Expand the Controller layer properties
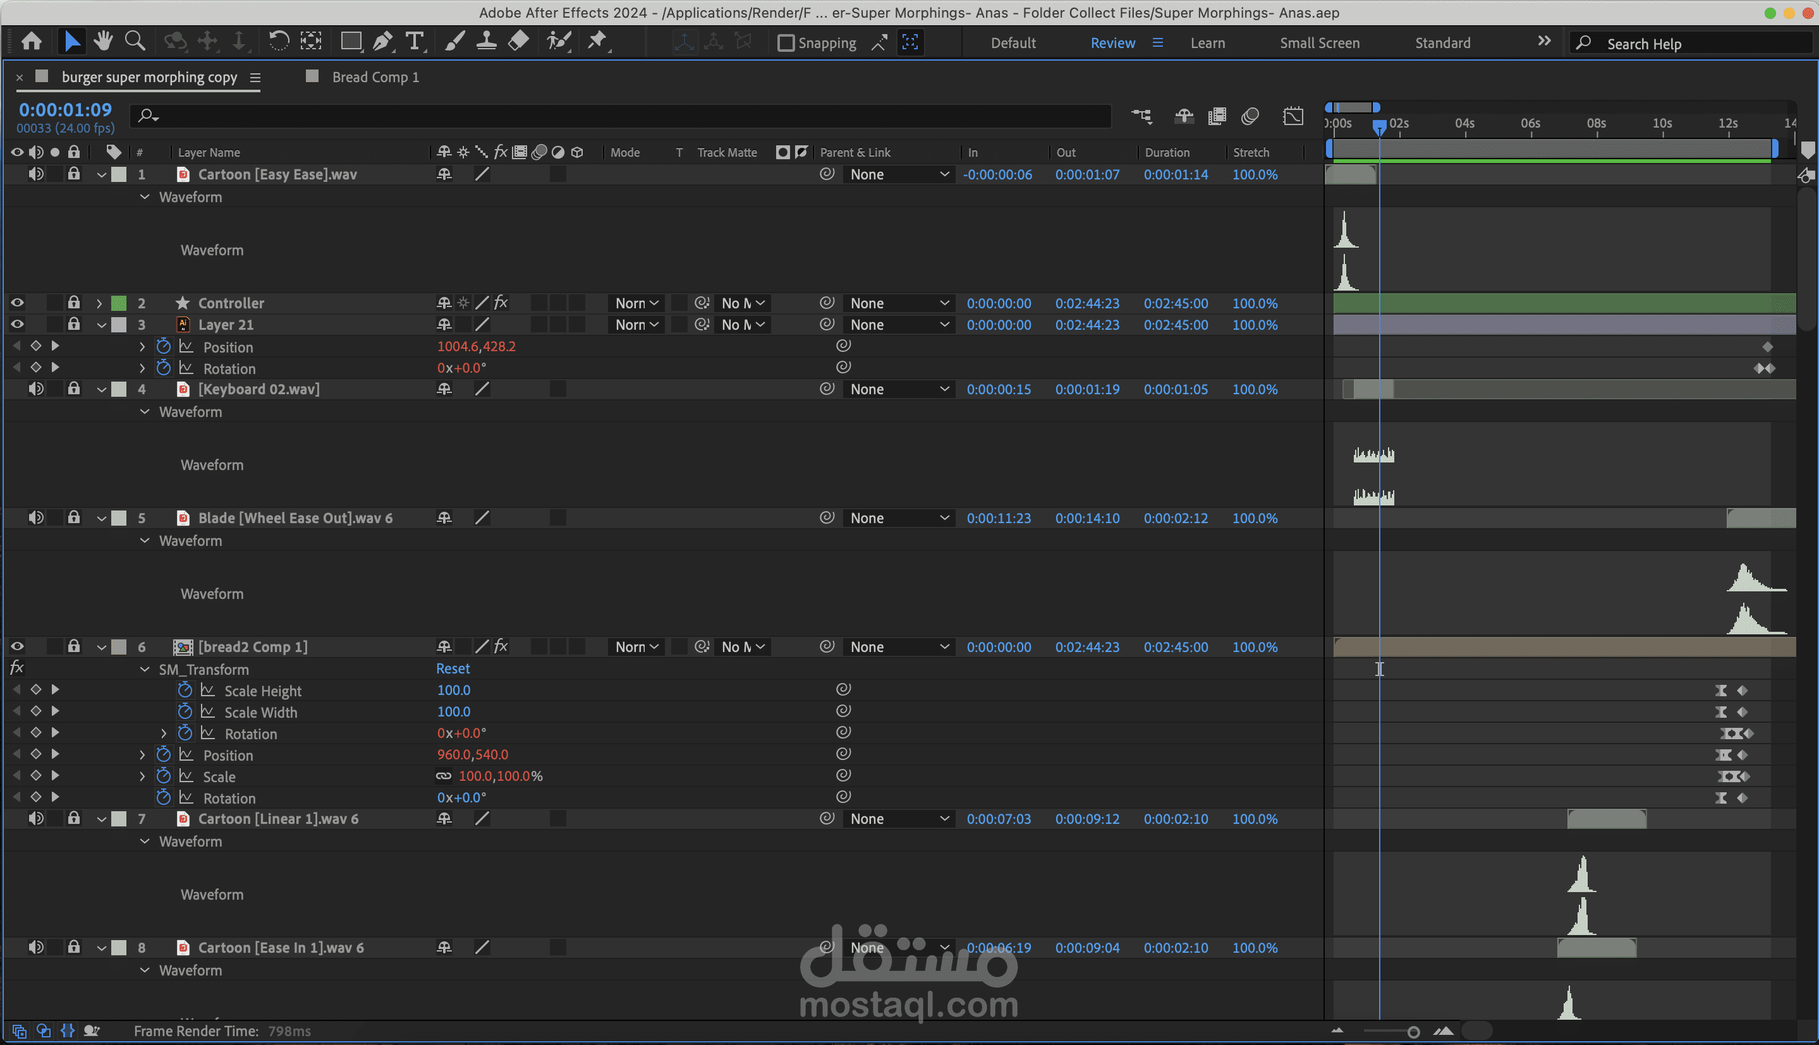The image size is (1819, 1045). [100, 304]
